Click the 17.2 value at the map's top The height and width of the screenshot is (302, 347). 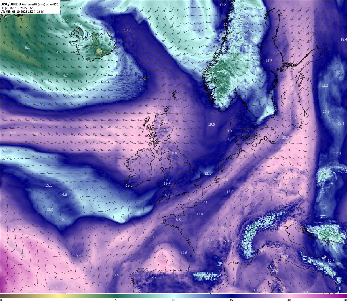[223, 5]
